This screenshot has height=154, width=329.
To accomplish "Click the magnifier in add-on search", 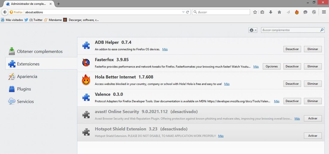I will click(322, 30).
